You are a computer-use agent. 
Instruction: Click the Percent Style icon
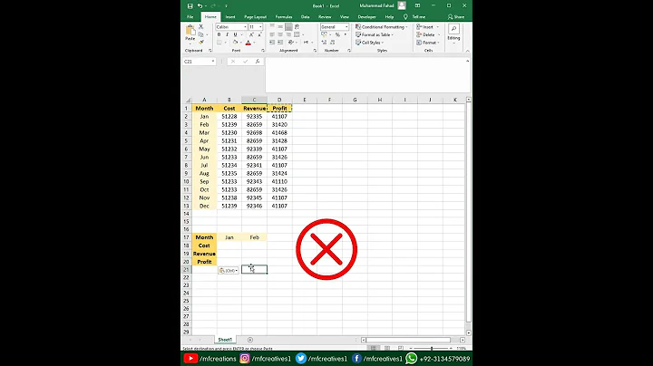click(337, 34)
